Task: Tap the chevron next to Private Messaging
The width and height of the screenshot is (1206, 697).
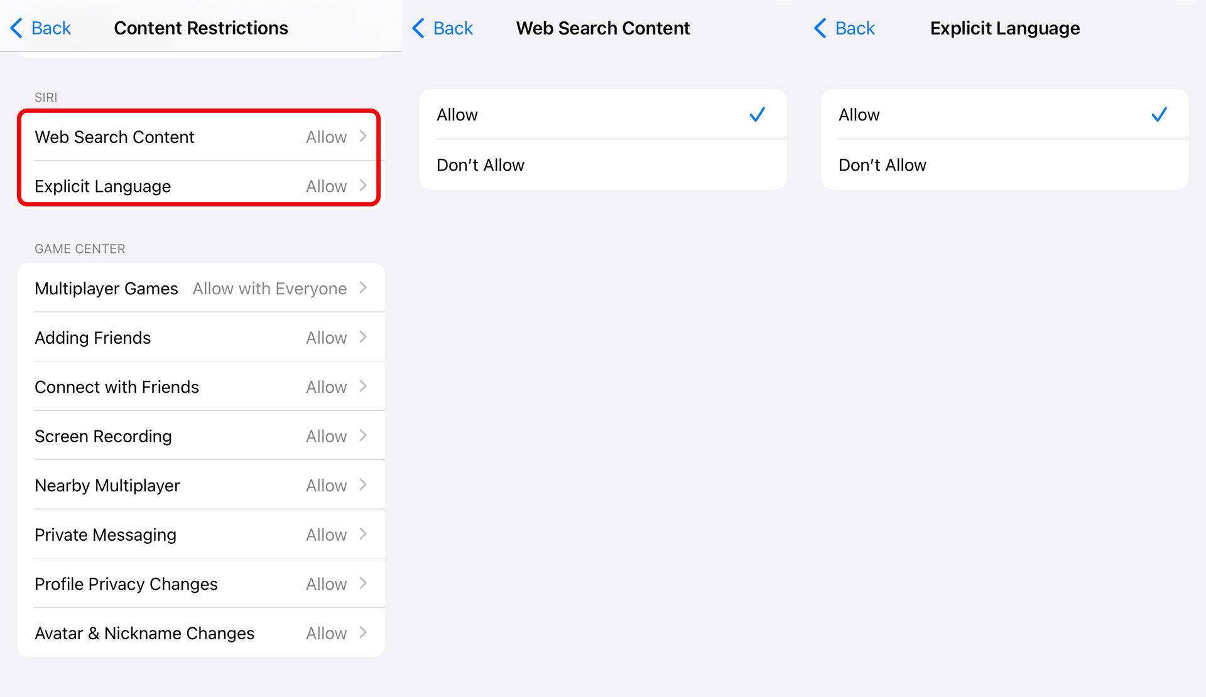Action: (363, 534)
